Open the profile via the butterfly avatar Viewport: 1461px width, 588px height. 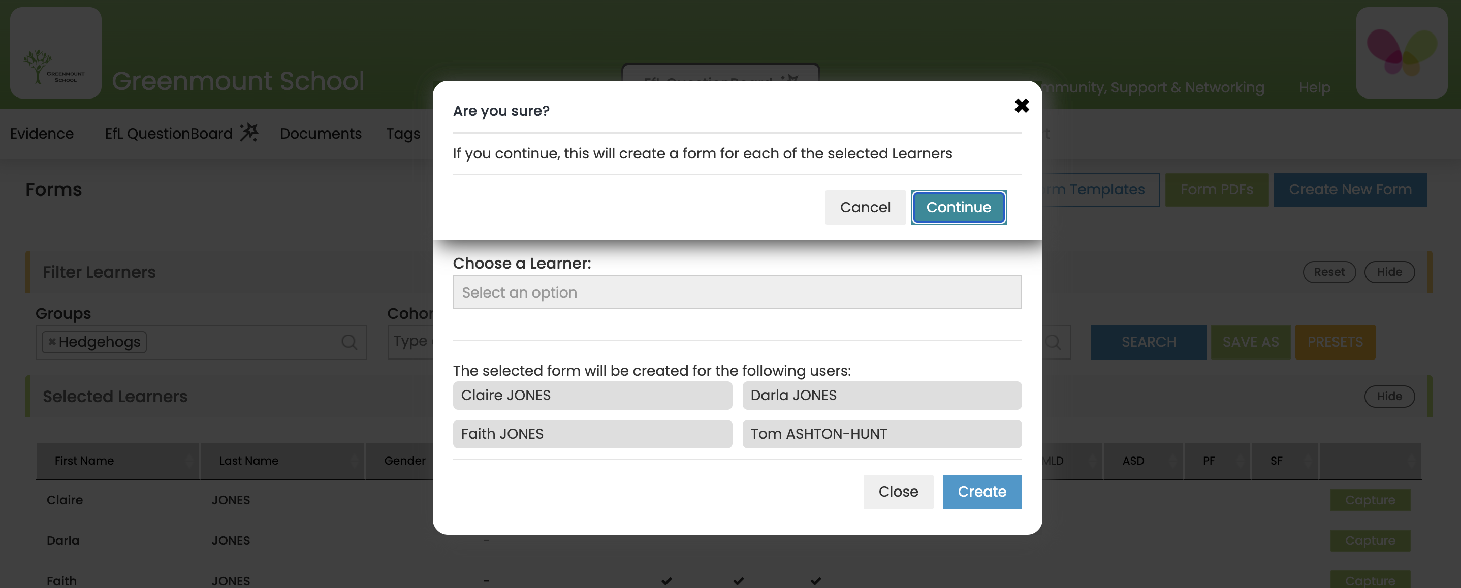point(1402,52)
